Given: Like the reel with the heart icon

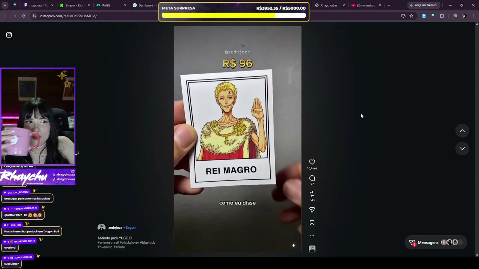Looking at the screenshot, I should tap(312, 162).
